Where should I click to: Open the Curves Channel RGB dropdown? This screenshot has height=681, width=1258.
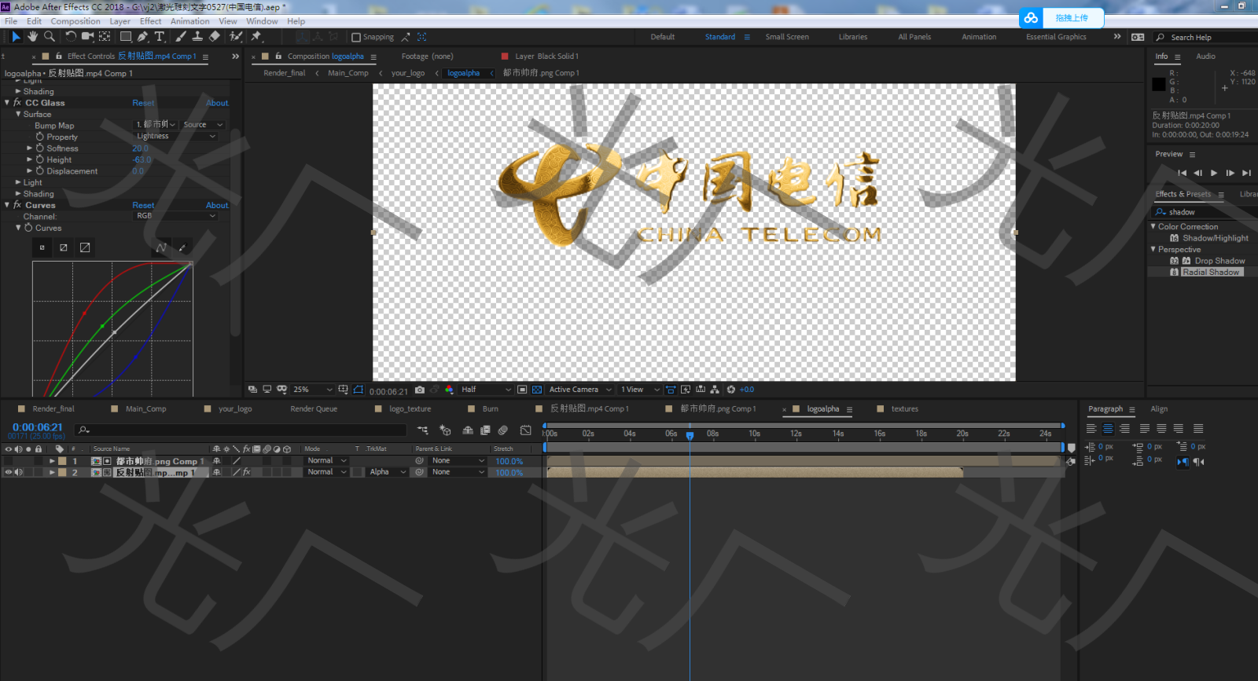(x=175, y=216)
